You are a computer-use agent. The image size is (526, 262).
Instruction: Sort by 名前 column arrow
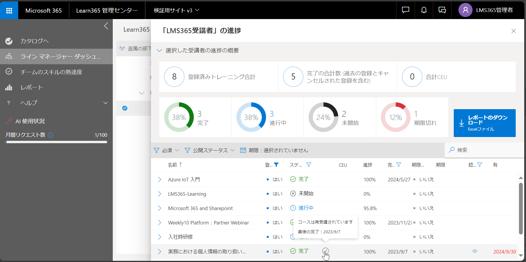pos(181,165)
